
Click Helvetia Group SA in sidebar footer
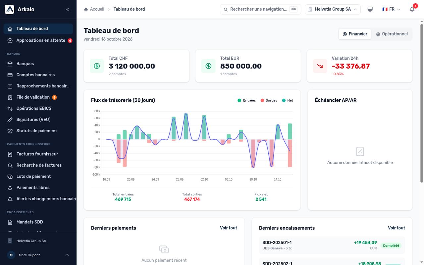click(x=38, y=241)
